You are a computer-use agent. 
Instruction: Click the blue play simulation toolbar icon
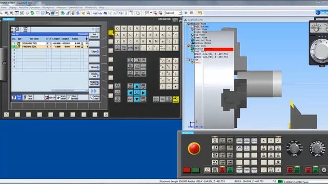[x=186, y=13]
